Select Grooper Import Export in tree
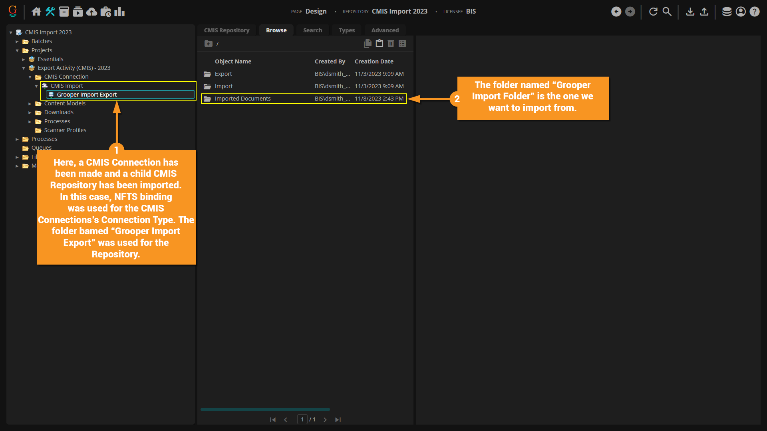 click(87, 95)
